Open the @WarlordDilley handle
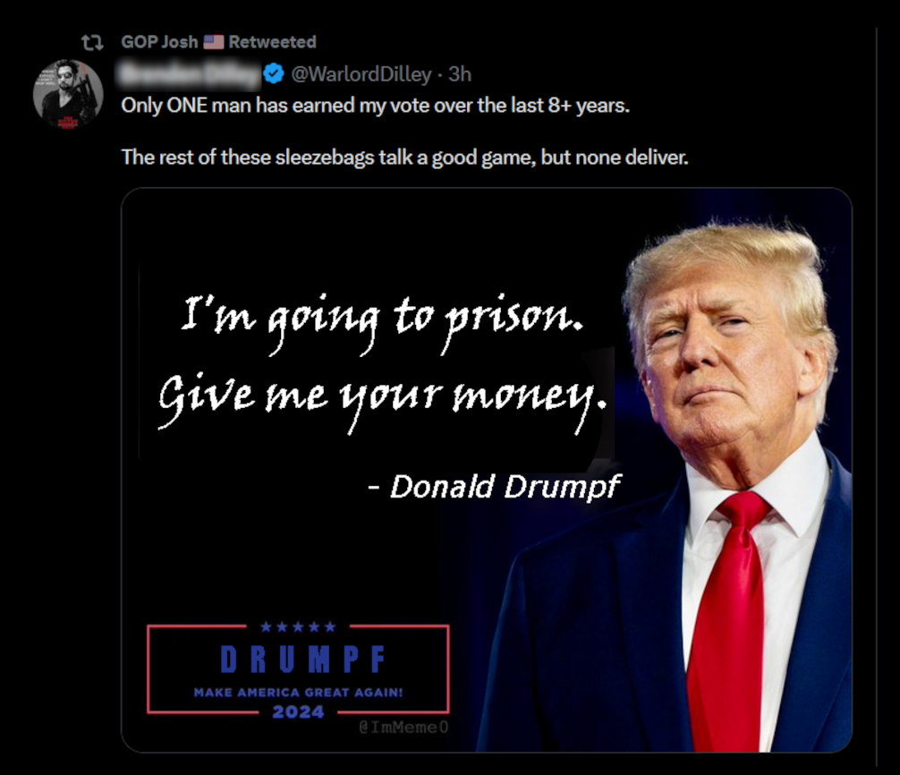The height and width of the screenshot is (775, 900). coord(361,74)
